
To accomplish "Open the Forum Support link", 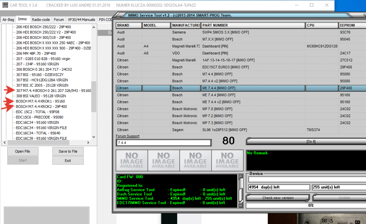I will point(127,136).
